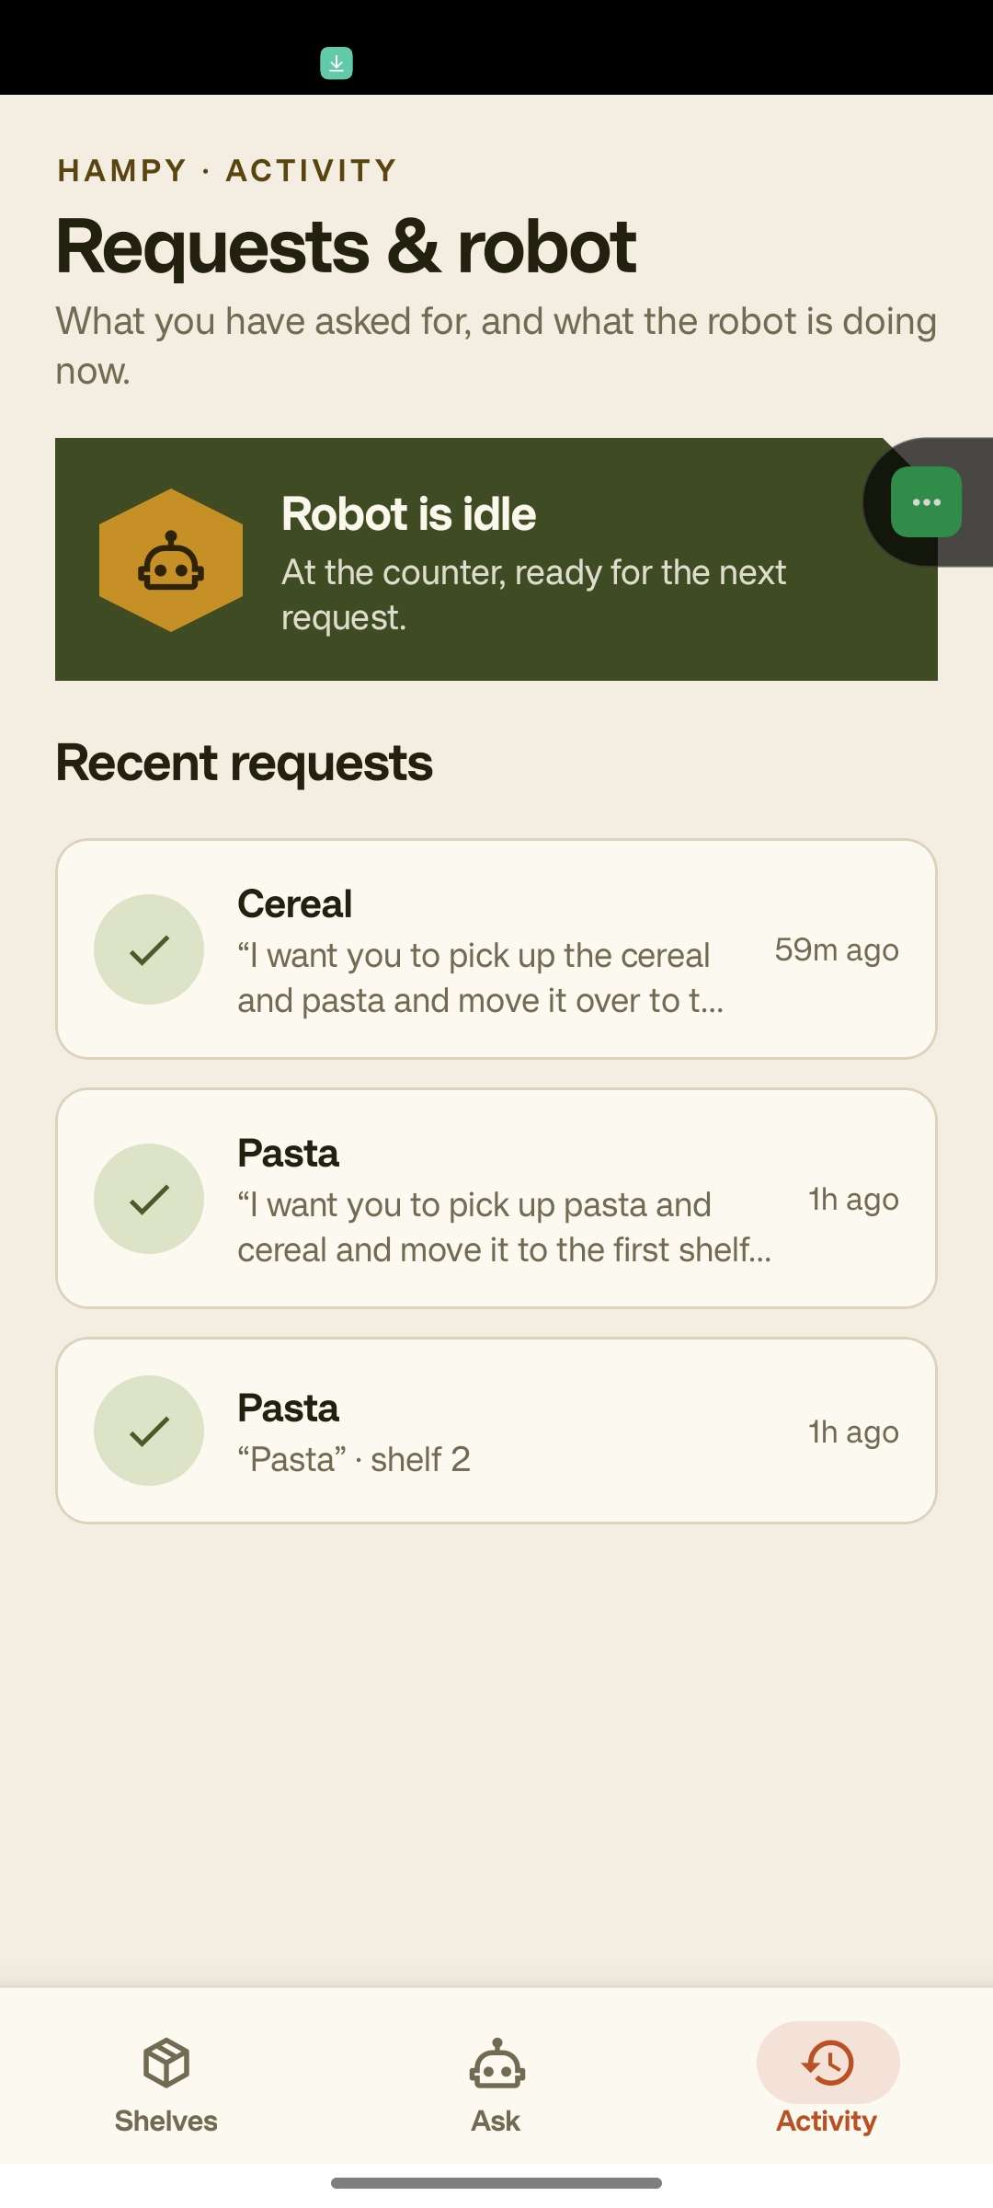Image resolution: width=993 pixels, height=2208 pixels.
Task: Open the "Pasta" · shelf 2 request
Action: pos(496,1431)
